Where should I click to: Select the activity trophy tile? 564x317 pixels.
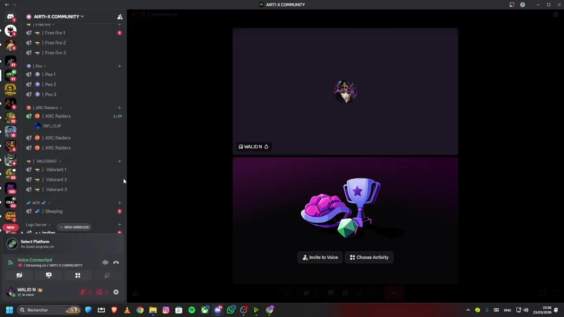pos(345,221)
